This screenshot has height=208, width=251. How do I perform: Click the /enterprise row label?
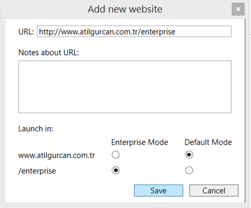coord(37,171)
